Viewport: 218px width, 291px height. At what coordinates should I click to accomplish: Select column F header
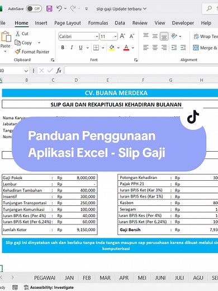[x=143, y=80]
